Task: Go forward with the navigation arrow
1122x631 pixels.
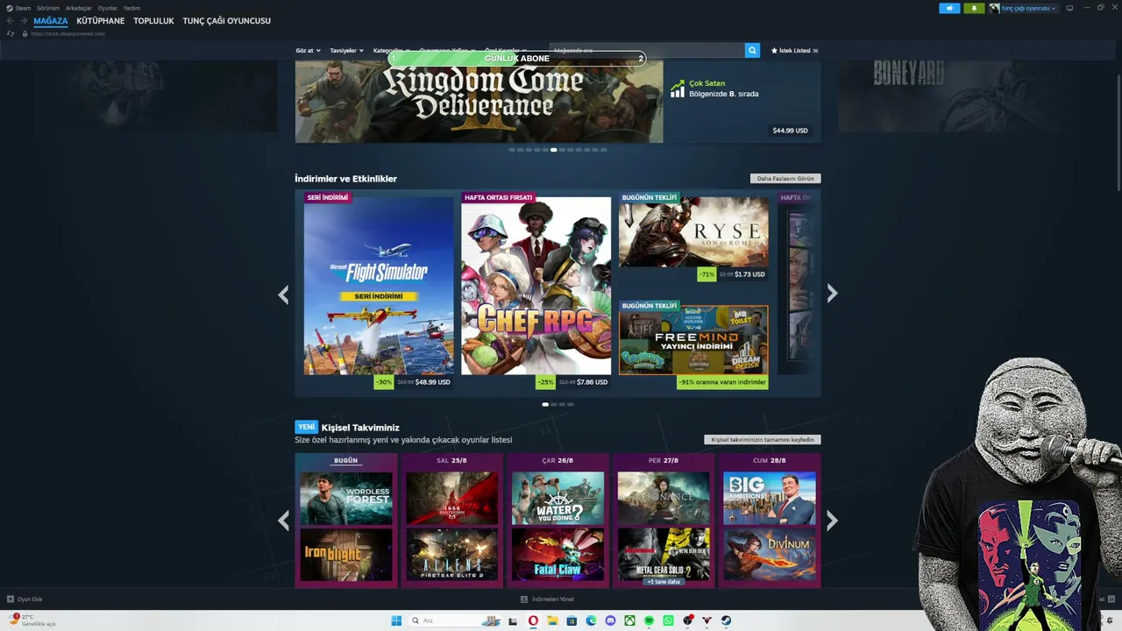Action: tap(24, 21)
